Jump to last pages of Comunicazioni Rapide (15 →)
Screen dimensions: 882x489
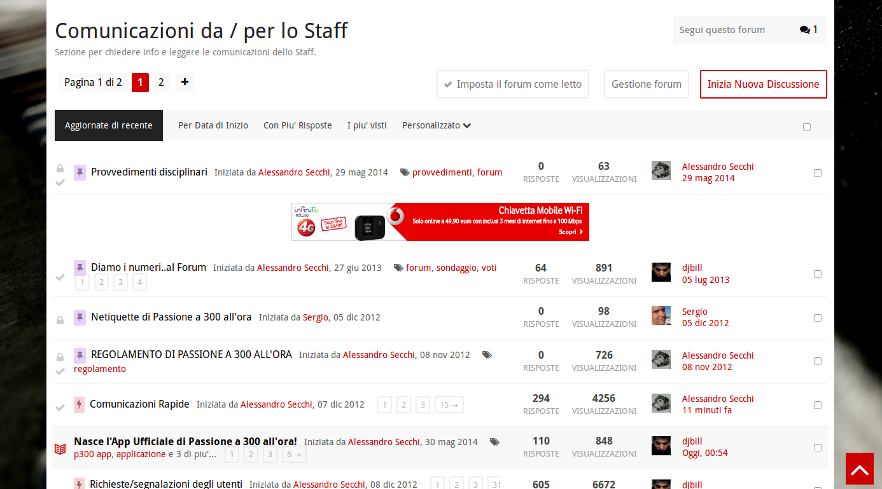(449, 404)
